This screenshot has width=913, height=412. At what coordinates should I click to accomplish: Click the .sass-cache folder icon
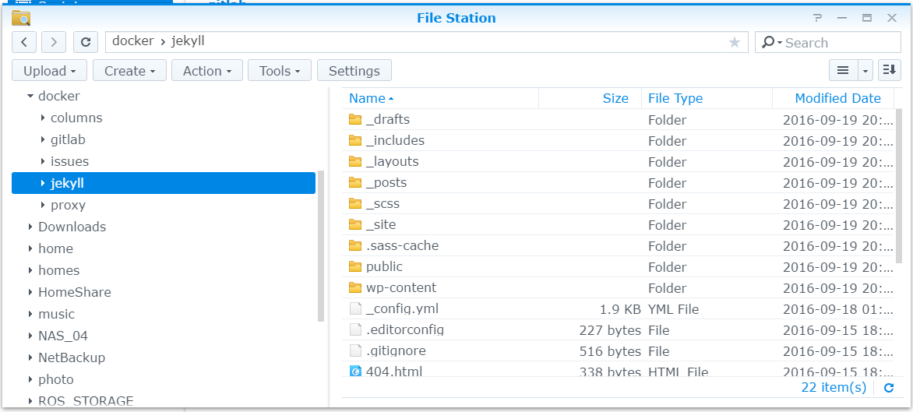click(355, 245)
